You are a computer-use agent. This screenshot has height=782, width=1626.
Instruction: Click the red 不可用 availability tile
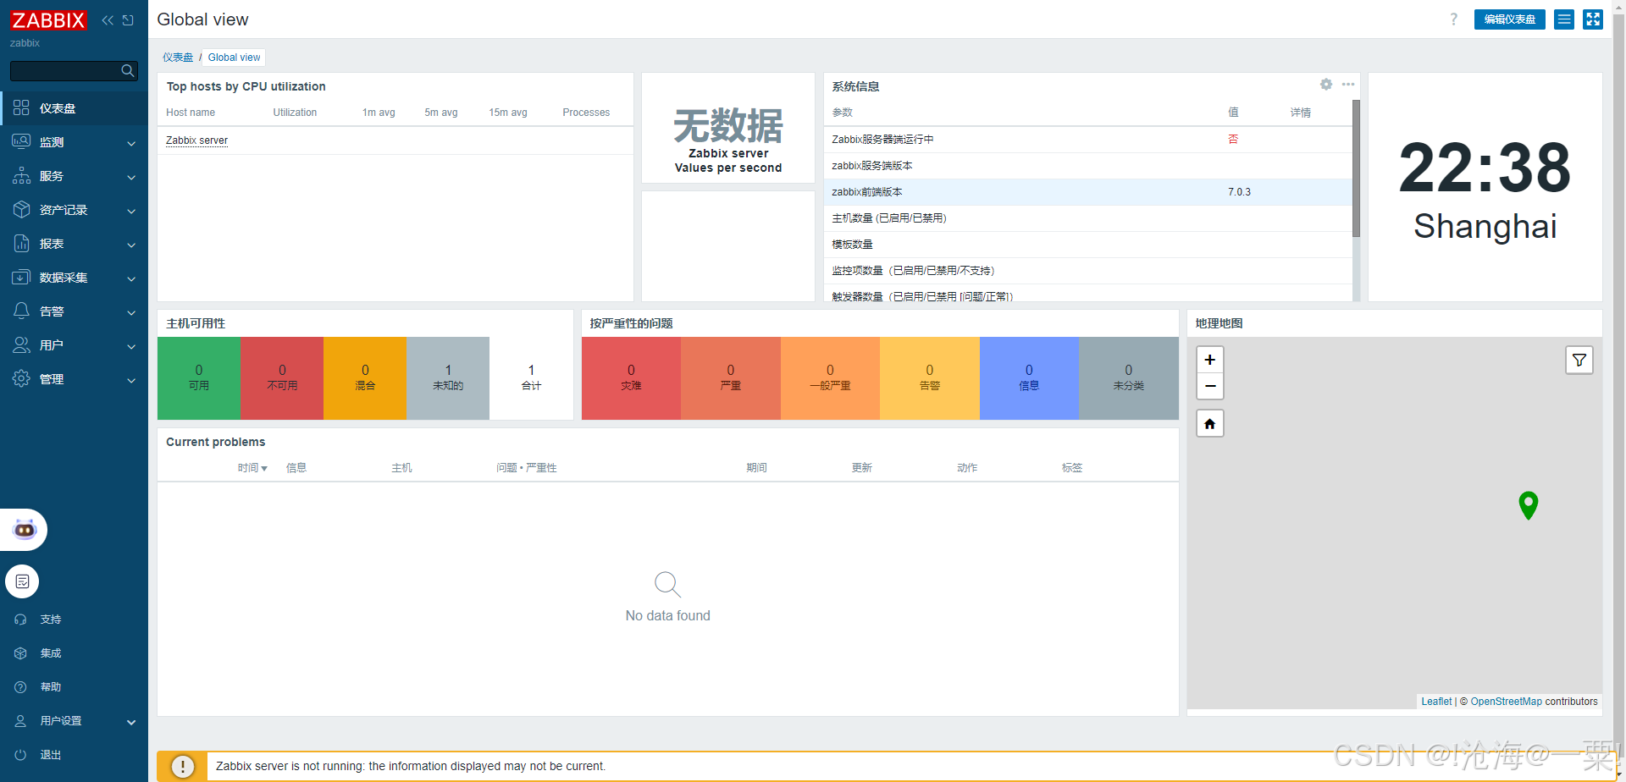282,377
